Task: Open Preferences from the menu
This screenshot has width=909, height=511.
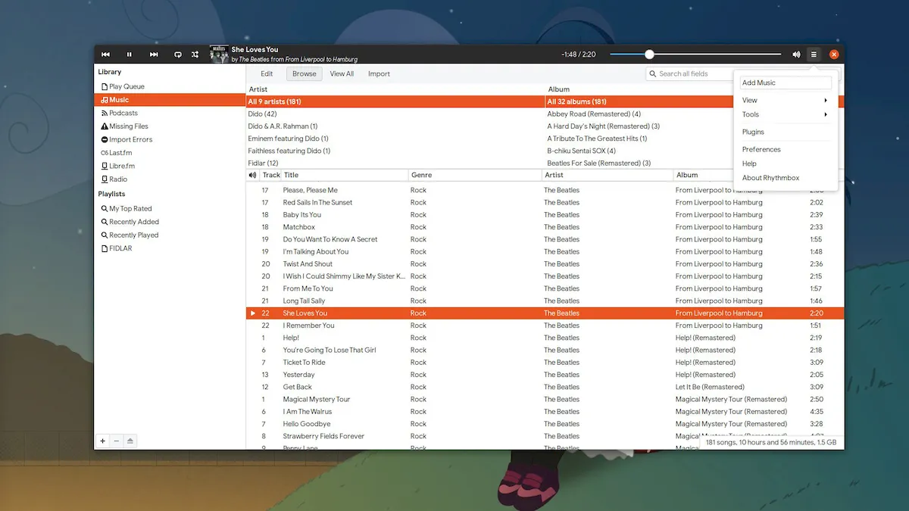Action: [x=786, y=149]
